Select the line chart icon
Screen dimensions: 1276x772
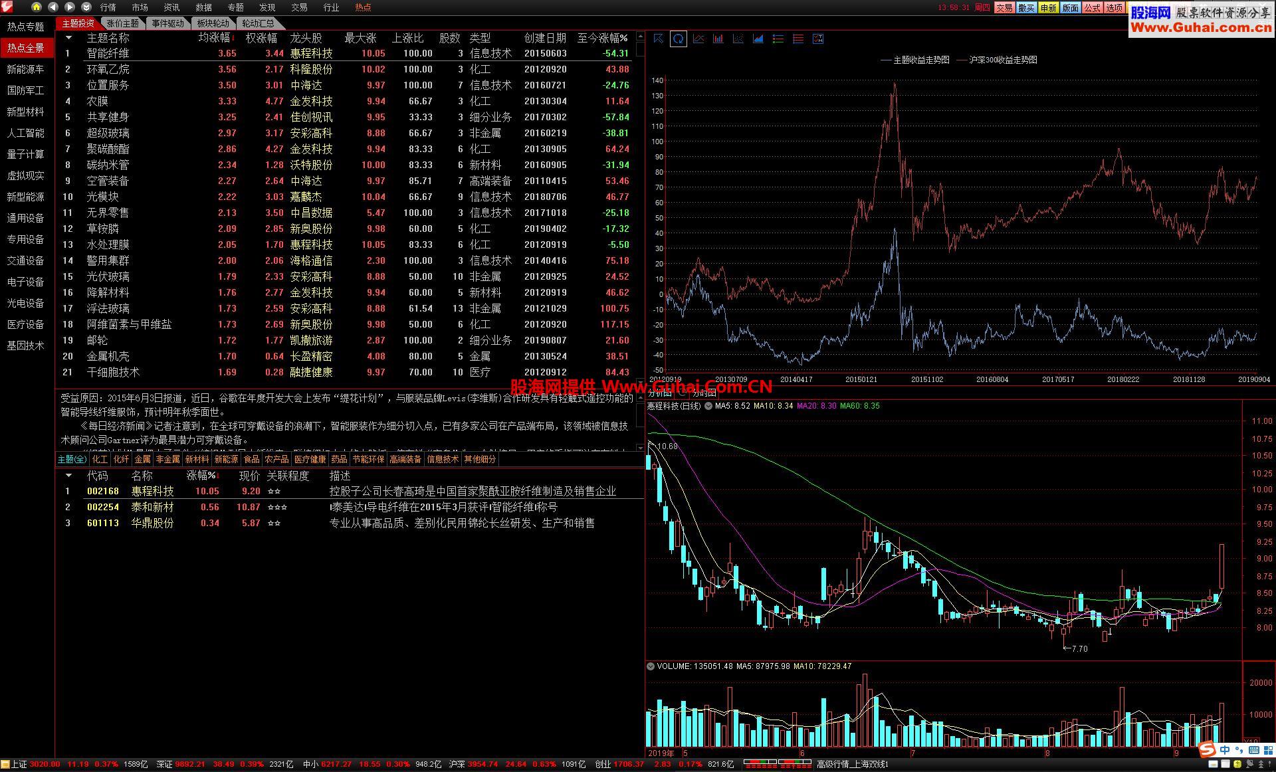(698, 39)
